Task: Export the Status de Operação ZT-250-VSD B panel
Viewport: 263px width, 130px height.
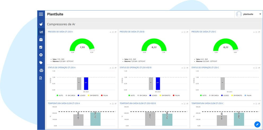Action: coord(187,68)
